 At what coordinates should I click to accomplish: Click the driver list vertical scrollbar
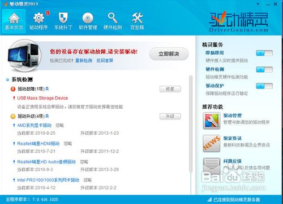[x=191, y=124]
